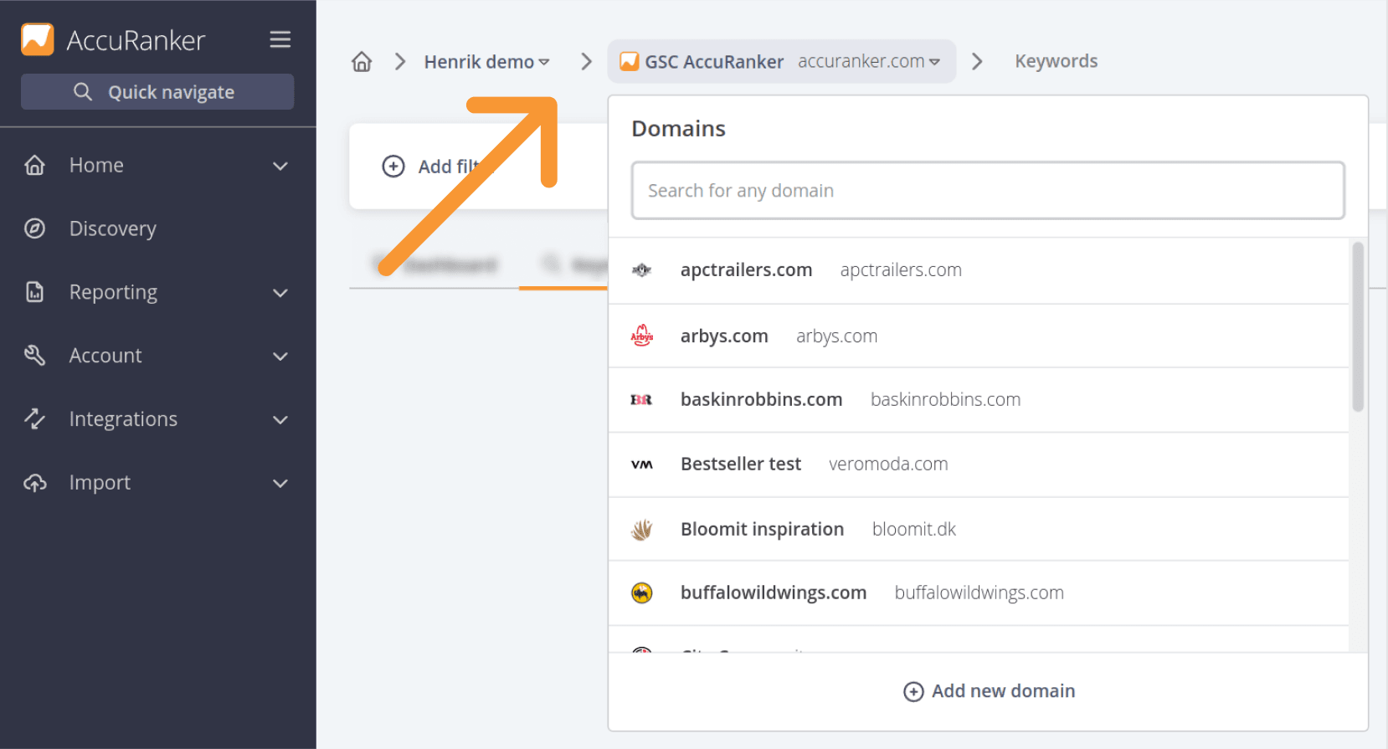Image resolution: width=1388 pixels, height=749 pixels.
Task: Click the apctrailers.com favicon
Action: 641,269
